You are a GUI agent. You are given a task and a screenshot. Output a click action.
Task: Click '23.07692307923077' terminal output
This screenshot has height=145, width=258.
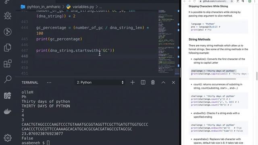click(x=42, y=134)
